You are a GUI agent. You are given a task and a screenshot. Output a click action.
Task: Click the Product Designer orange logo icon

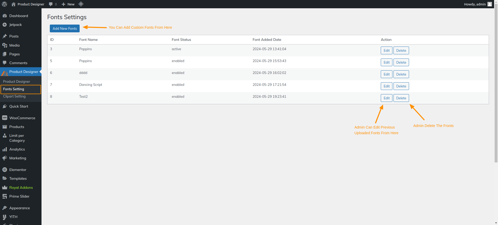click(x=5, y=73)
